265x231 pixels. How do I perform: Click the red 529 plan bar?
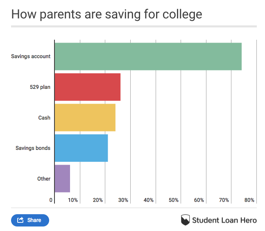(x=87, y=87)
